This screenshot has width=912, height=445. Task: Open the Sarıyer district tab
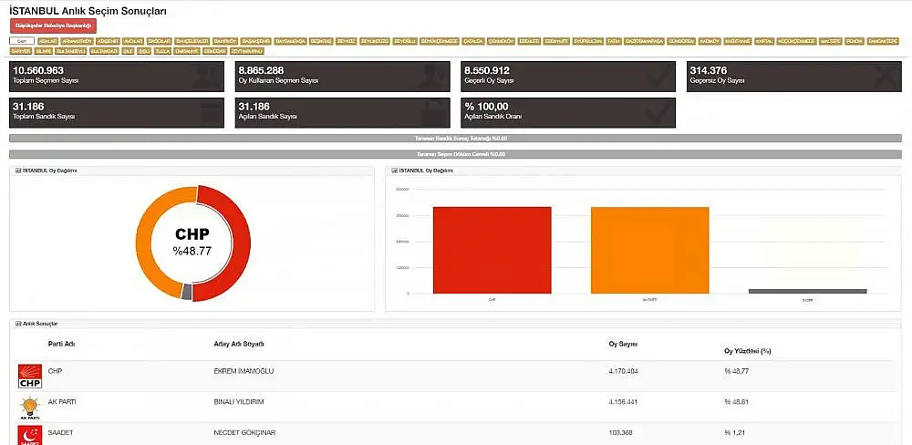[20, 50]
